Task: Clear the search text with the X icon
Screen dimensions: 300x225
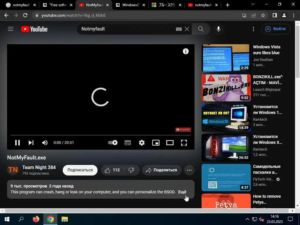Action: pyautogui.click(x=187, y=29)
